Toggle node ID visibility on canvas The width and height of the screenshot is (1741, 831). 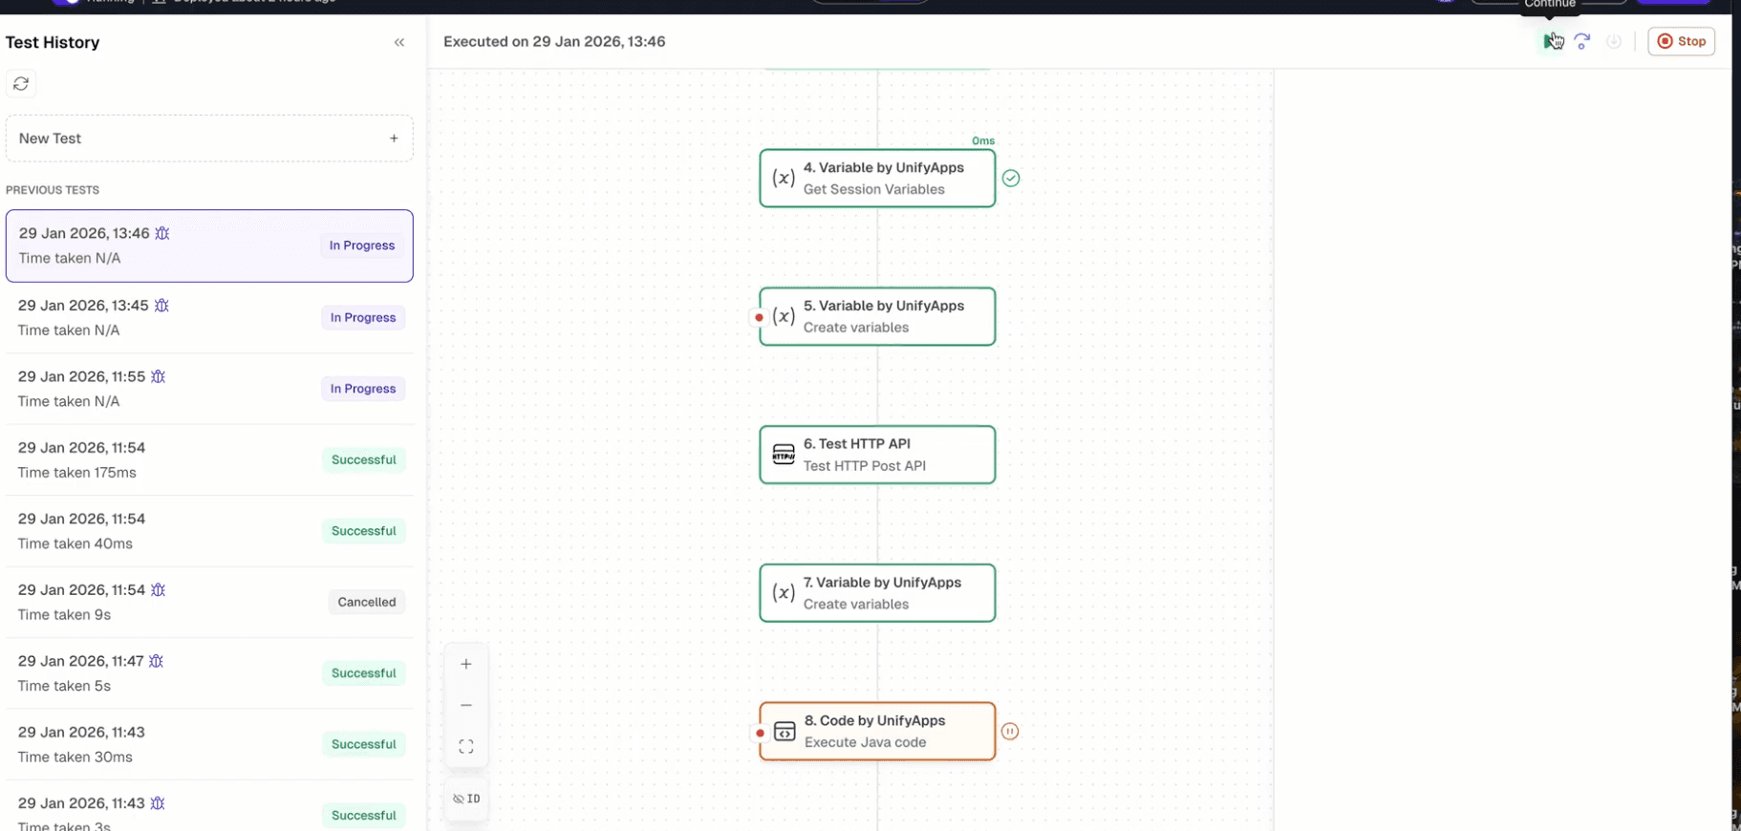click(466, 799)
